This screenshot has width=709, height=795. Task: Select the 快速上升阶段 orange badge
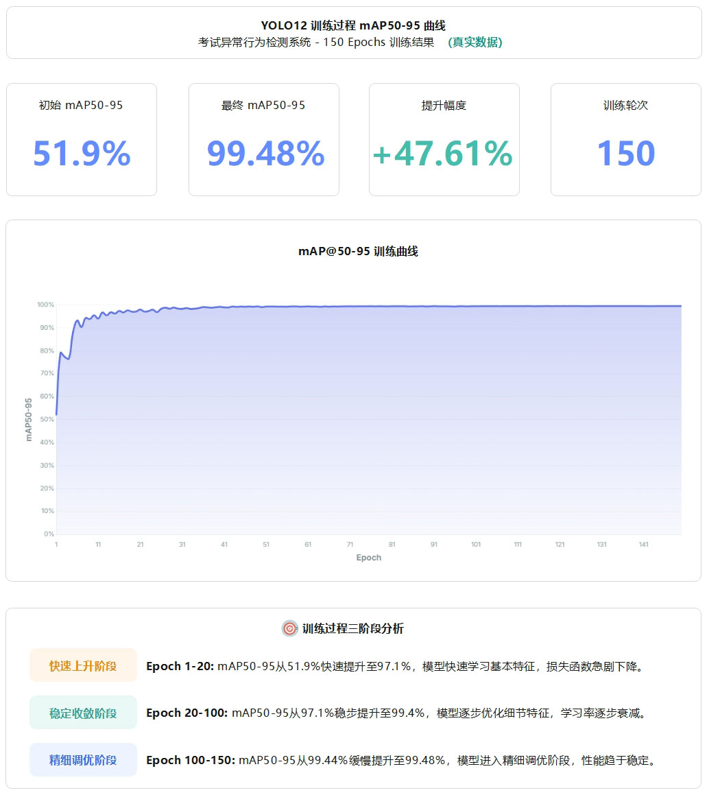(x=83, y=666)
